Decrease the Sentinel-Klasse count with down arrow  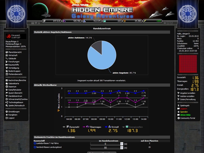pos(122,148)
